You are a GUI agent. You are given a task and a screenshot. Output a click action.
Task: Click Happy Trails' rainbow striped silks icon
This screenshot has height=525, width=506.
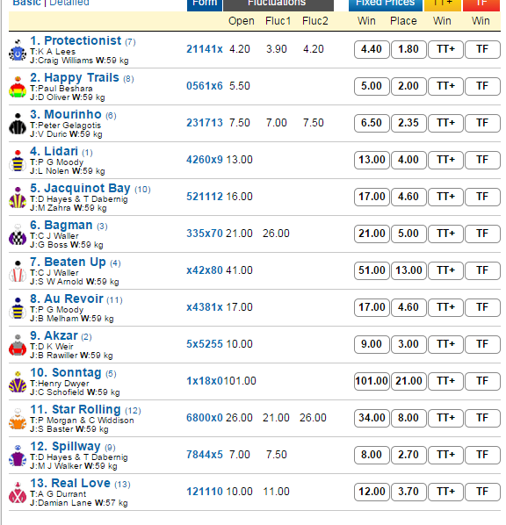point(18,87)
